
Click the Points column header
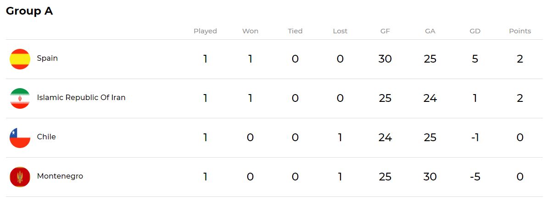pyautogui.click(x=520, y=31)
